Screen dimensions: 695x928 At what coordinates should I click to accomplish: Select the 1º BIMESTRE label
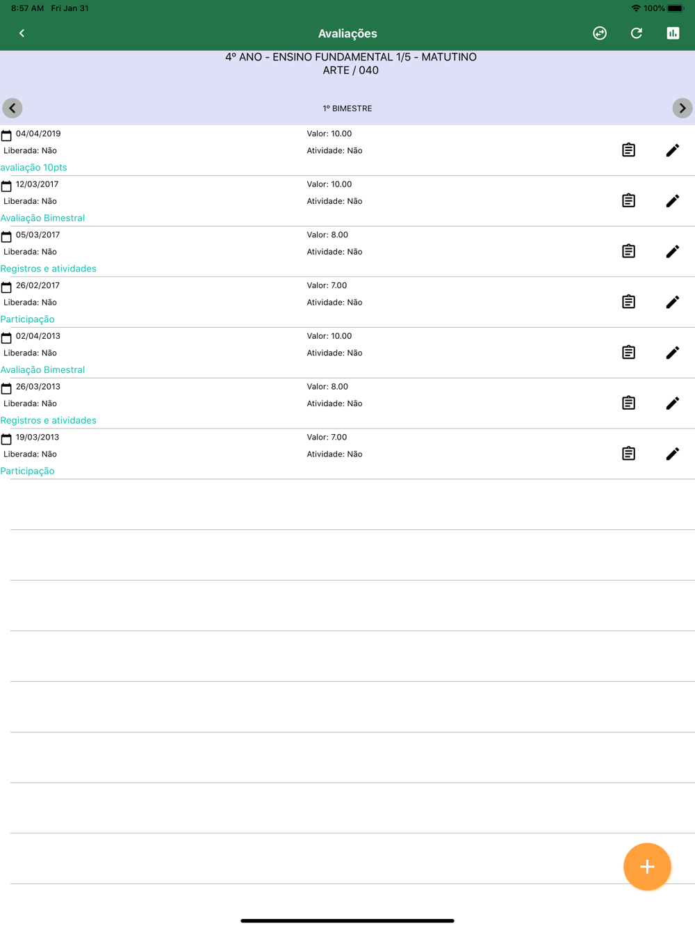[347, 109]
